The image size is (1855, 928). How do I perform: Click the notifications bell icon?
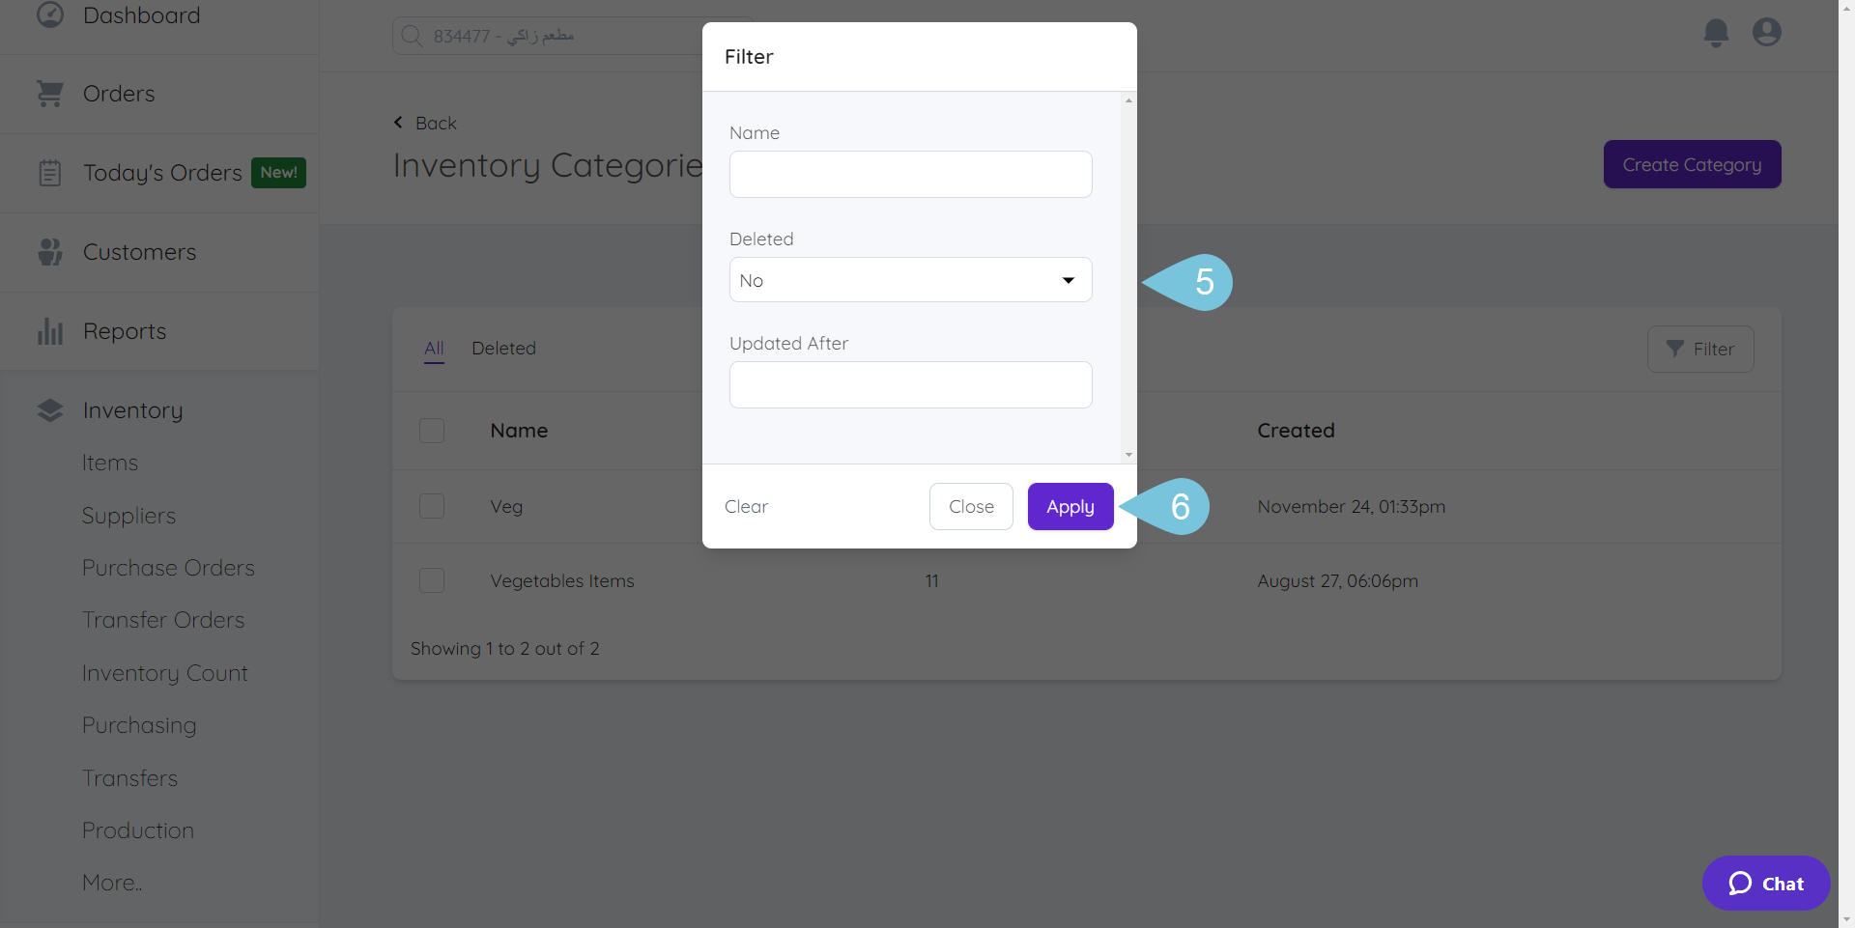click(x=1716, y=33)
